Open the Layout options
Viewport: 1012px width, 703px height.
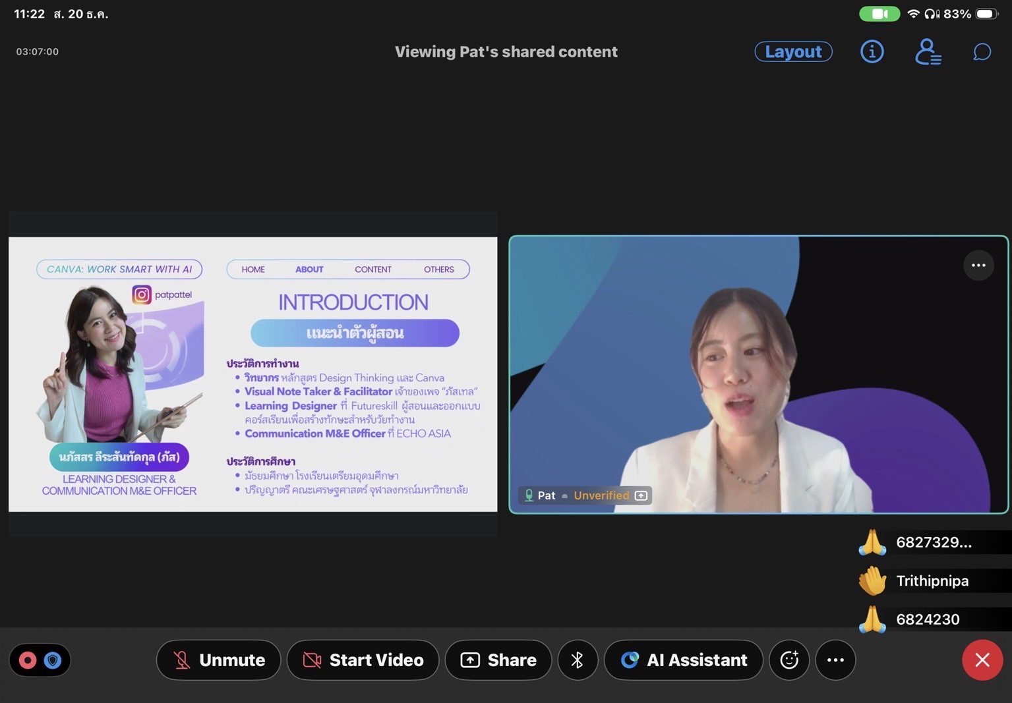793,51
